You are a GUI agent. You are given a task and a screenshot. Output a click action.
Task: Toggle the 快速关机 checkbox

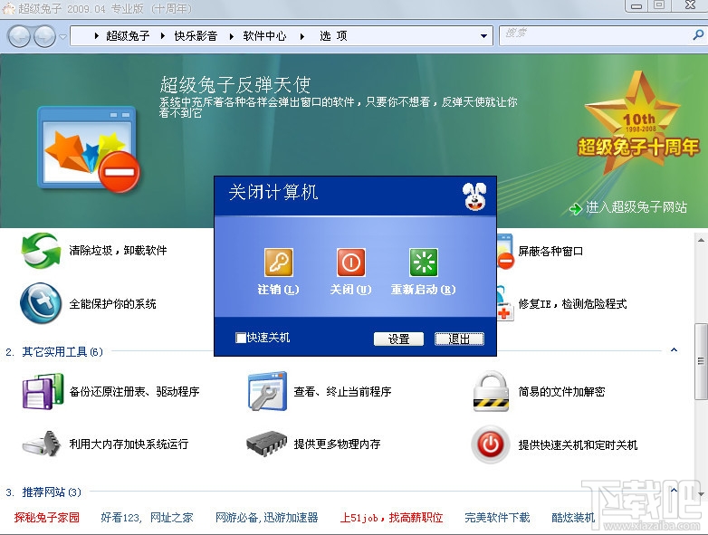[241, 338]
